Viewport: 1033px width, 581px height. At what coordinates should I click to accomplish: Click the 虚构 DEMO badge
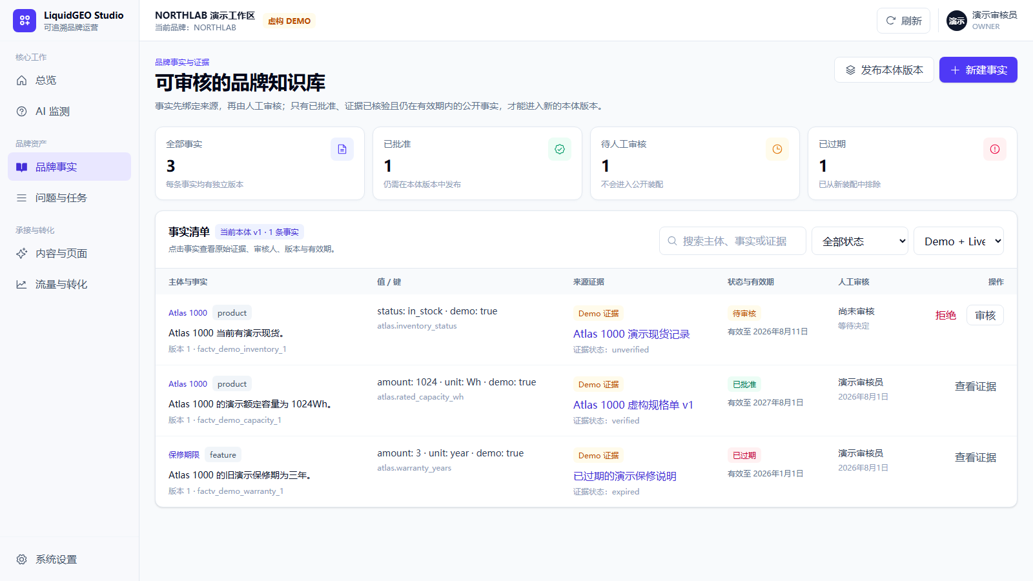pyautogui.click(x=289, y=21)
